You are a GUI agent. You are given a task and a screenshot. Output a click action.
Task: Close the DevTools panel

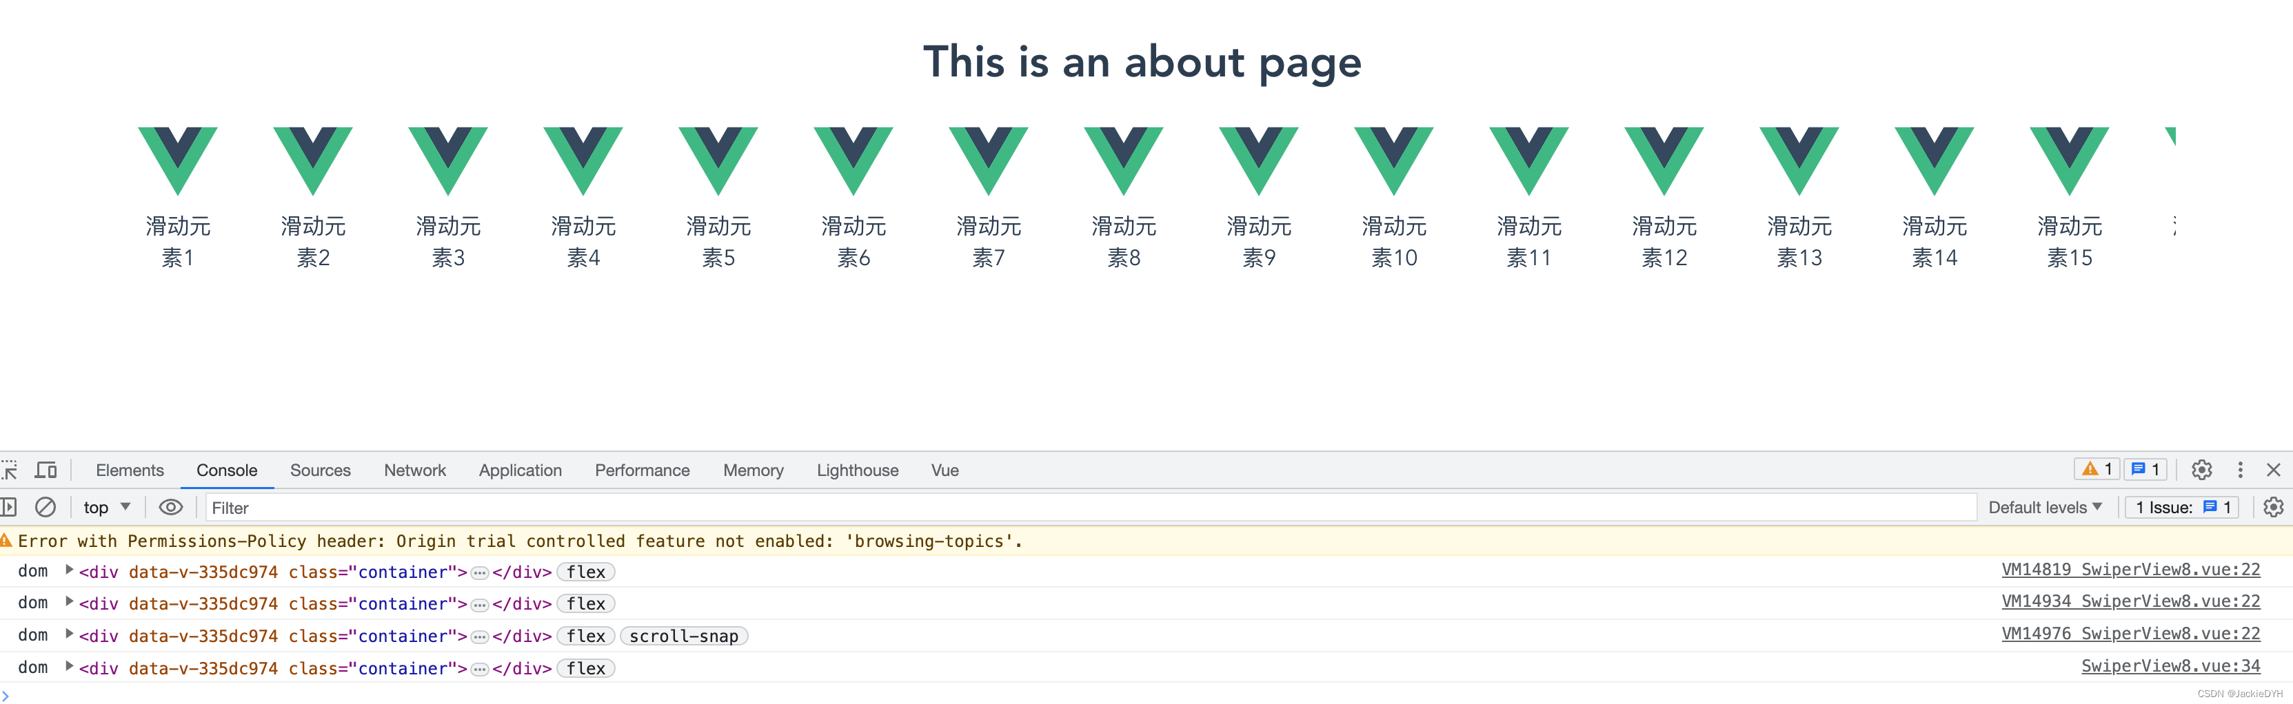[2274, 470]
